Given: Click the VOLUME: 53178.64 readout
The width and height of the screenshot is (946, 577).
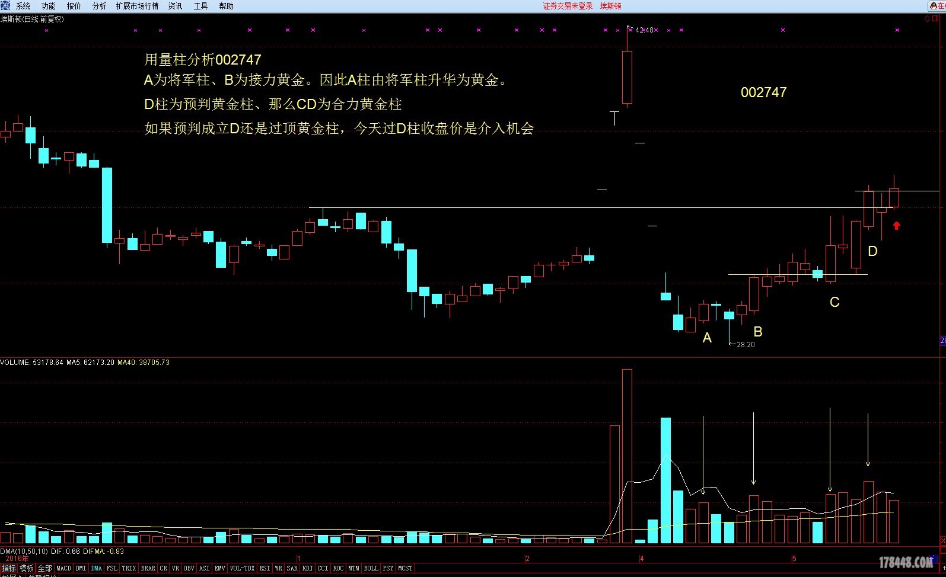Looking at the screenshot, I should [x=32, y=363].
